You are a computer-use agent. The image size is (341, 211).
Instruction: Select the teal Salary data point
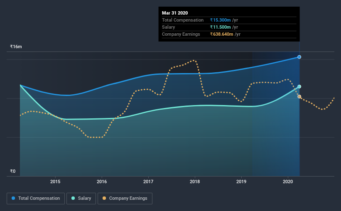point(299,86)
